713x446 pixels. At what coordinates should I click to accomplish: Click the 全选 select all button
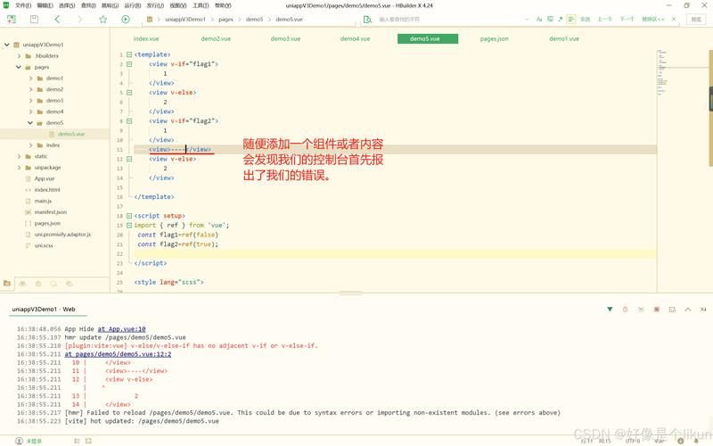586,19
